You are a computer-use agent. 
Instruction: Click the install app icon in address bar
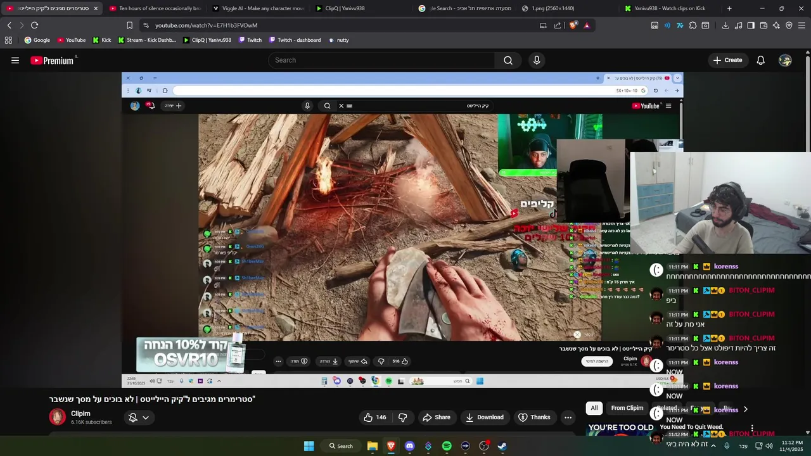pyautogui.click(x=543, y=25)
